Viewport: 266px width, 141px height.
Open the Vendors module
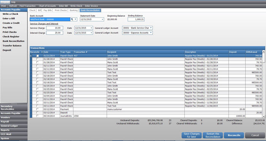point(14,117)
